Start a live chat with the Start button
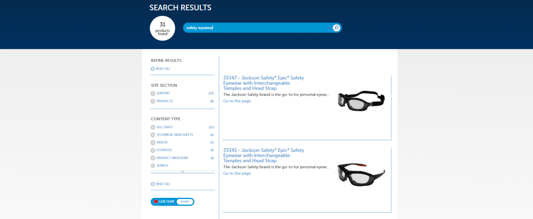 (185, 202)
